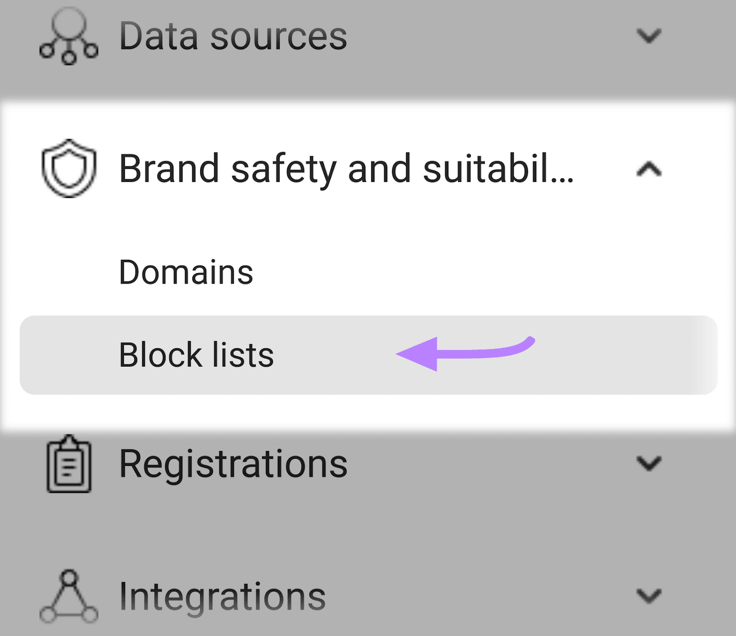
Task: Select the Brand safety and suitability menu item
Action: 345,170
